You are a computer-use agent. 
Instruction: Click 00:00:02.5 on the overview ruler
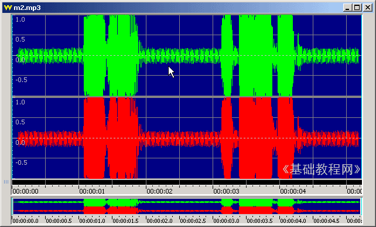(193, 221)
